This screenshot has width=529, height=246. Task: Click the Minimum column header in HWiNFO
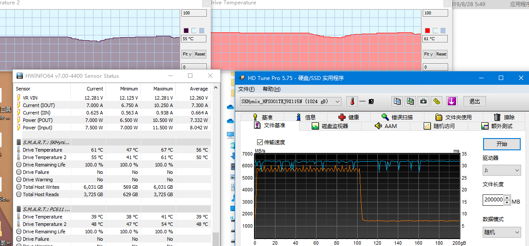123,89
